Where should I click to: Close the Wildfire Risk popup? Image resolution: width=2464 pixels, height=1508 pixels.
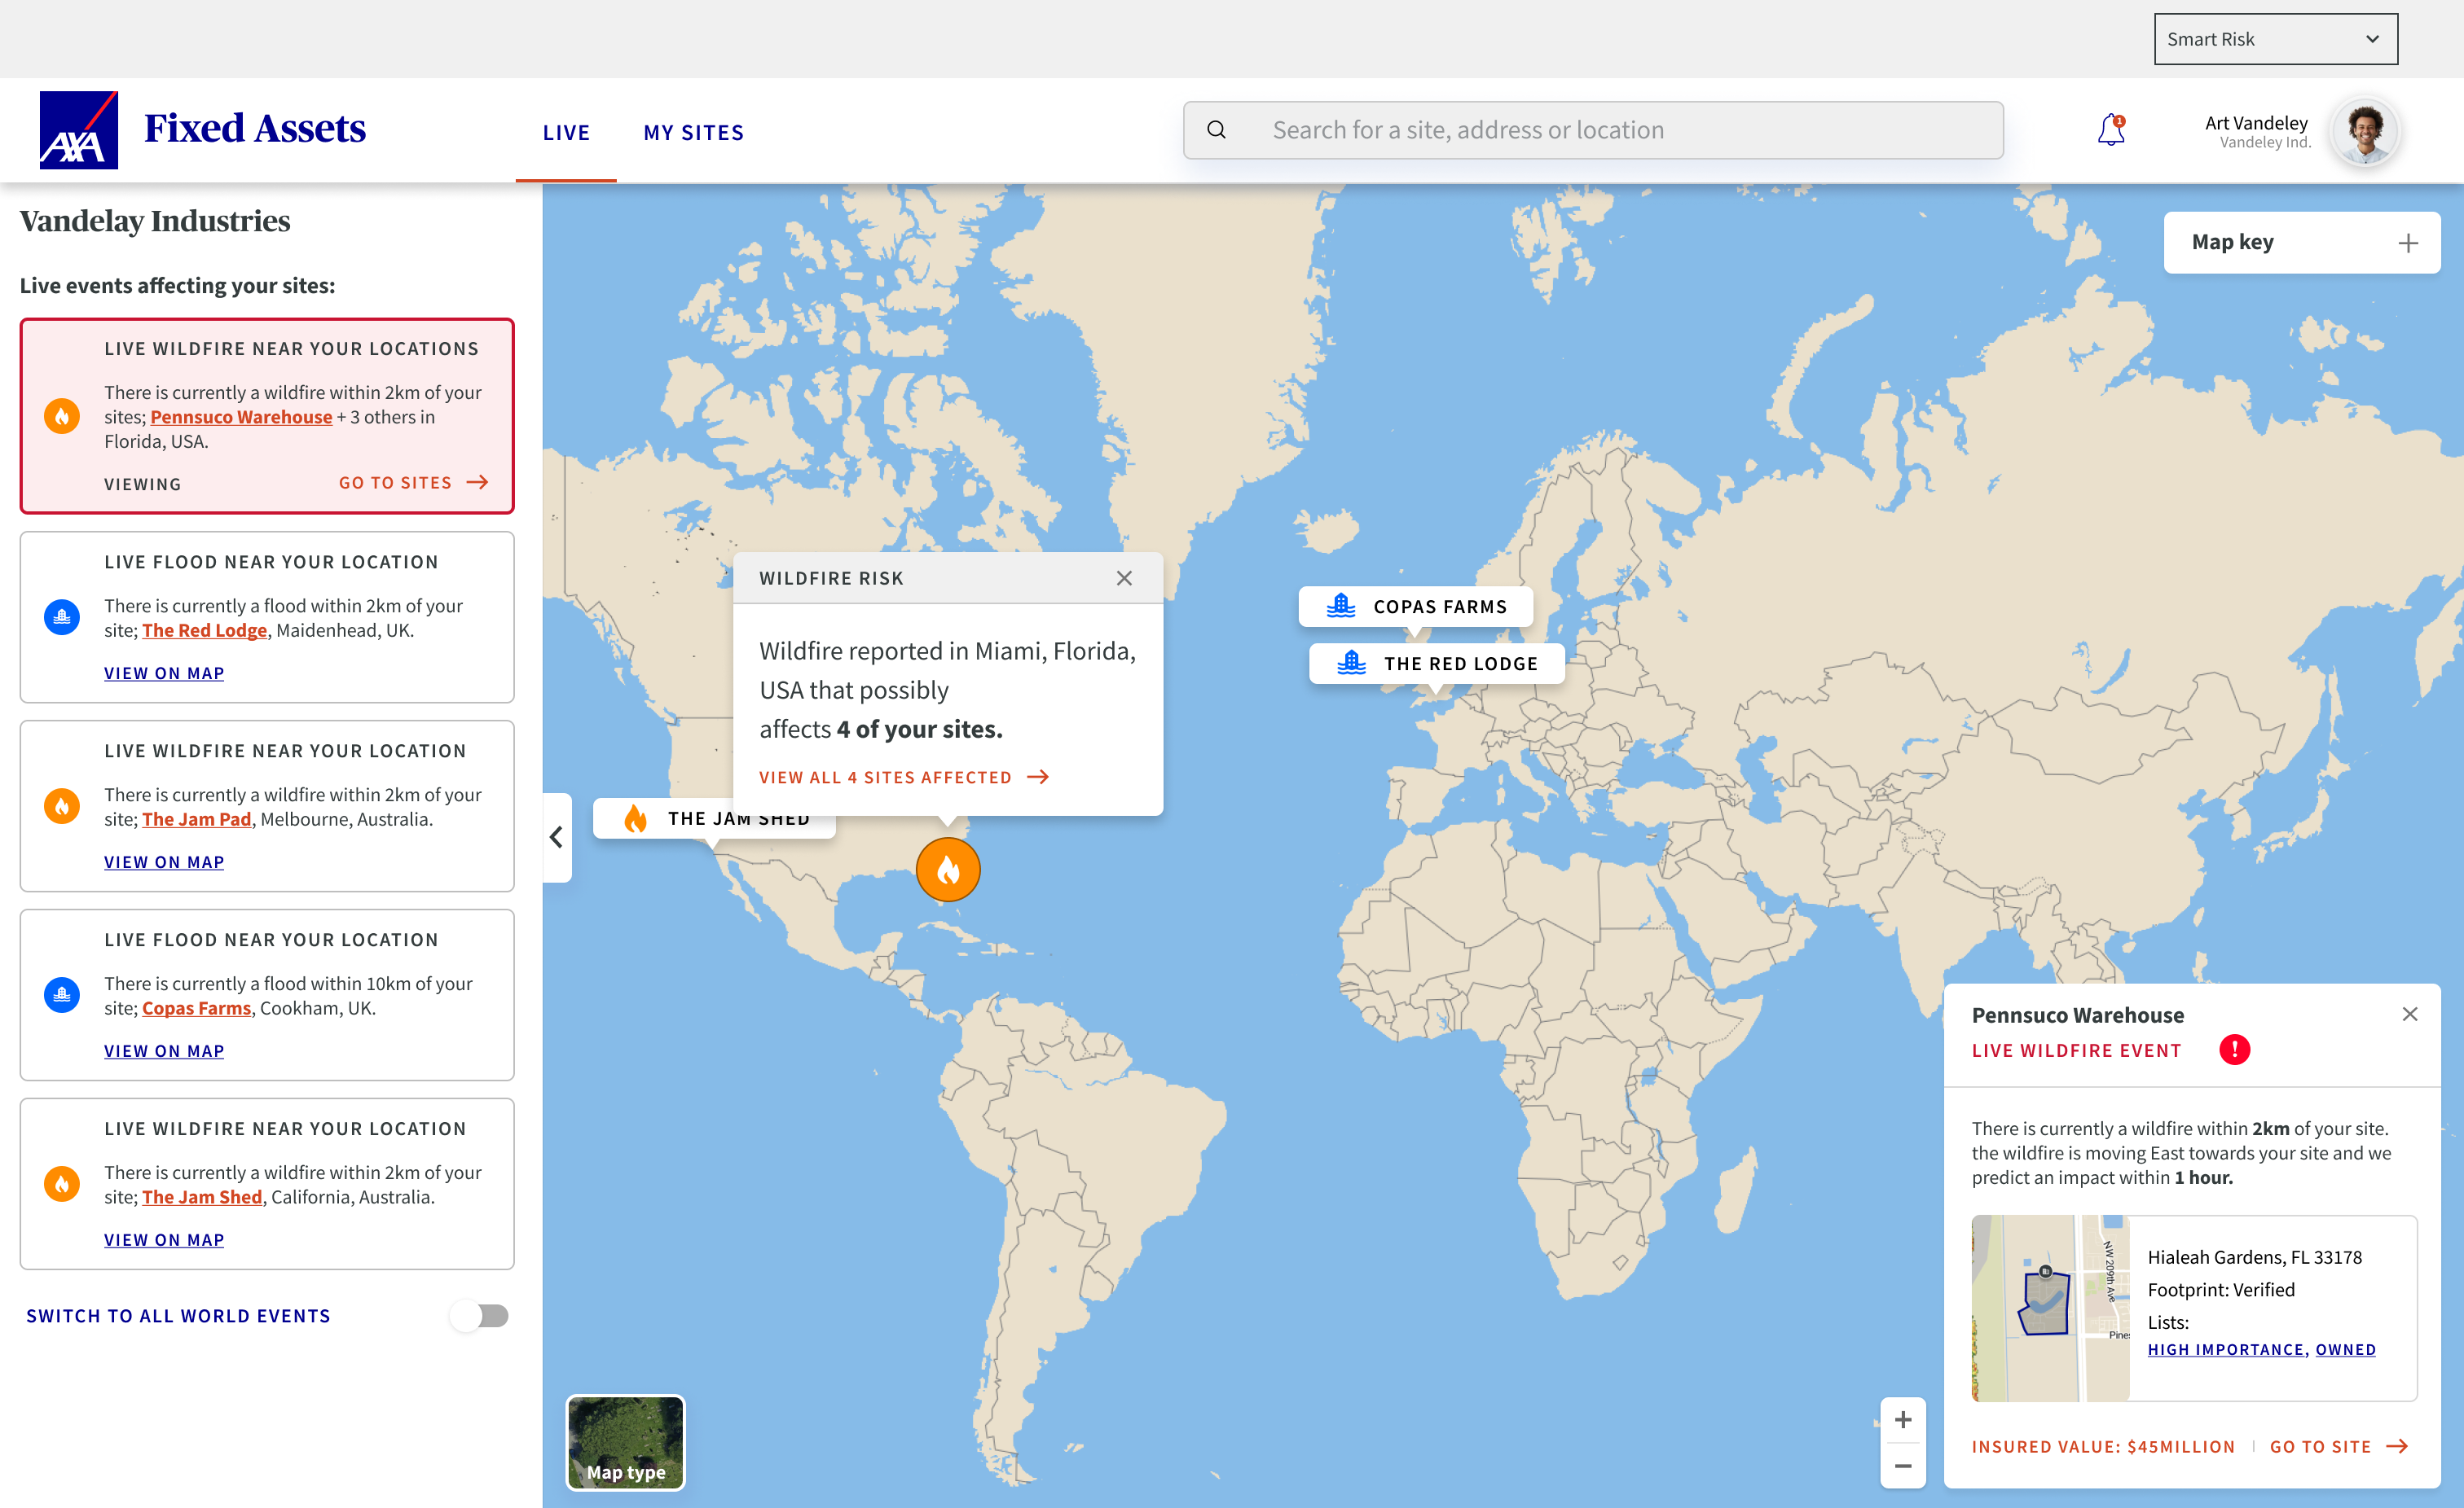pos(1124,579)
